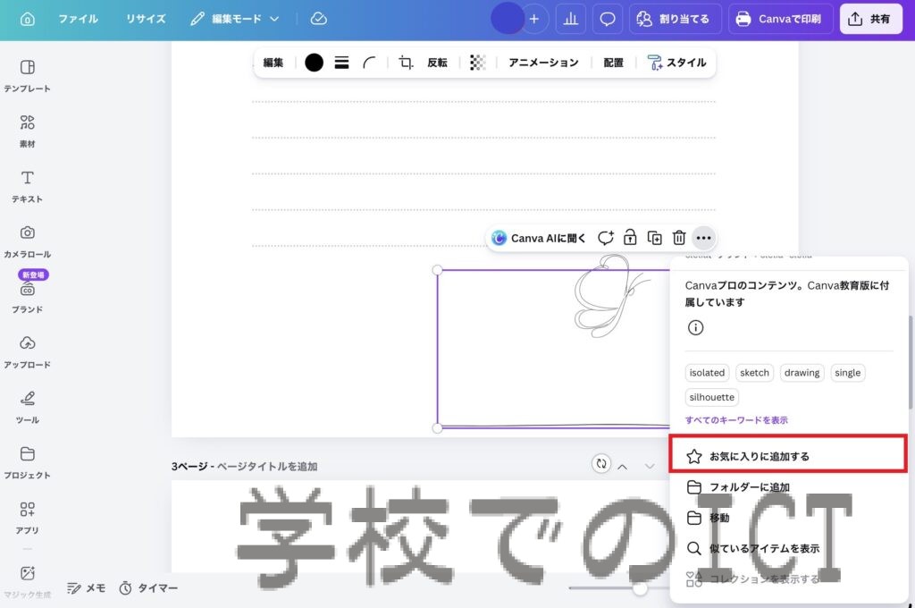
Task: Choose フォルダーに追加 from the menu
Action: [749, 487]
